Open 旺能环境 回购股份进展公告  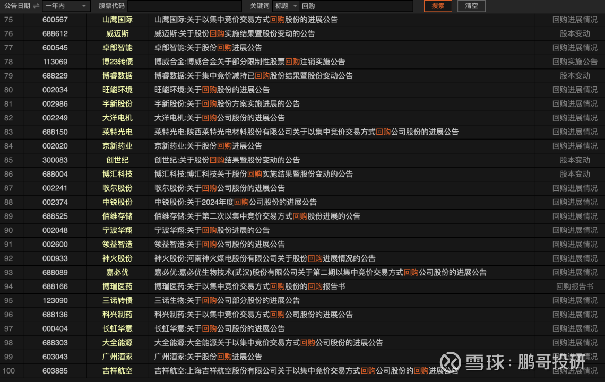pyautogui.click(x=212, y=90)
